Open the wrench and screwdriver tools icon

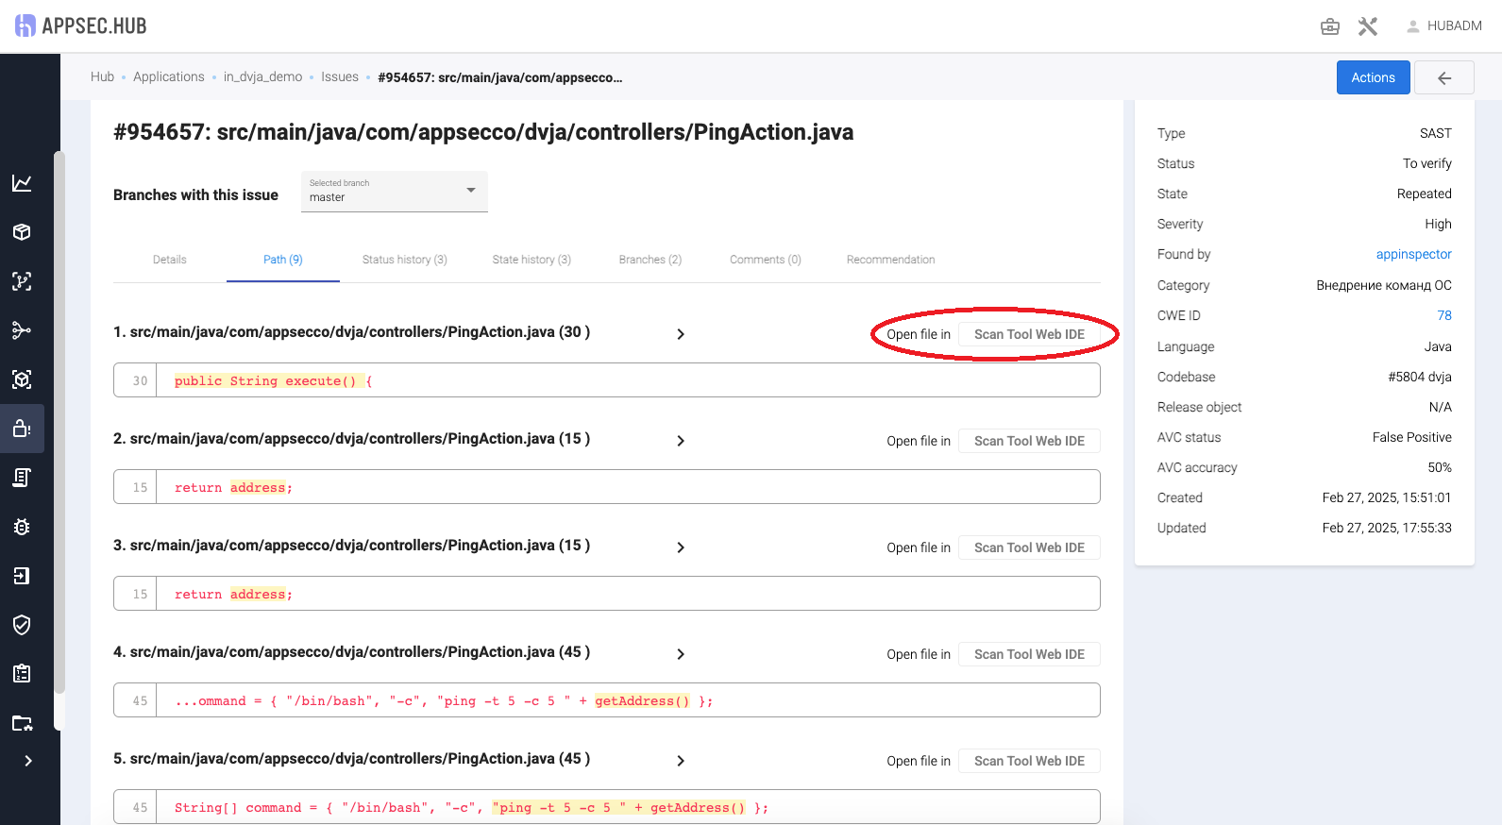1367,26
